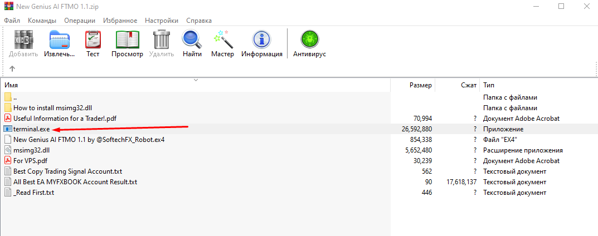Click the Best Copy Trading text file icon

8,171
